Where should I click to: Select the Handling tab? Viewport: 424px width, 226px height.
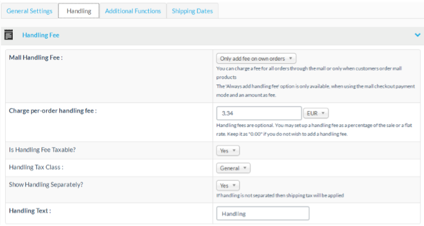[79, 11]
